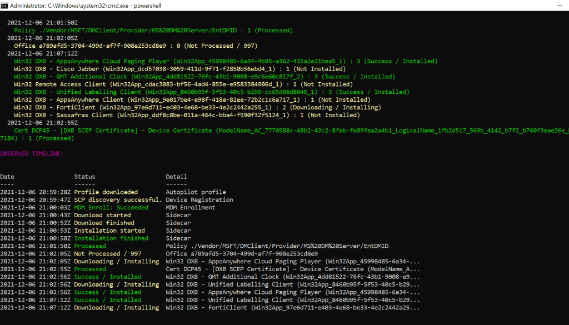Click the 2021-12-06 21:02:55Z timestamp in the upper list

coord(43,123)
